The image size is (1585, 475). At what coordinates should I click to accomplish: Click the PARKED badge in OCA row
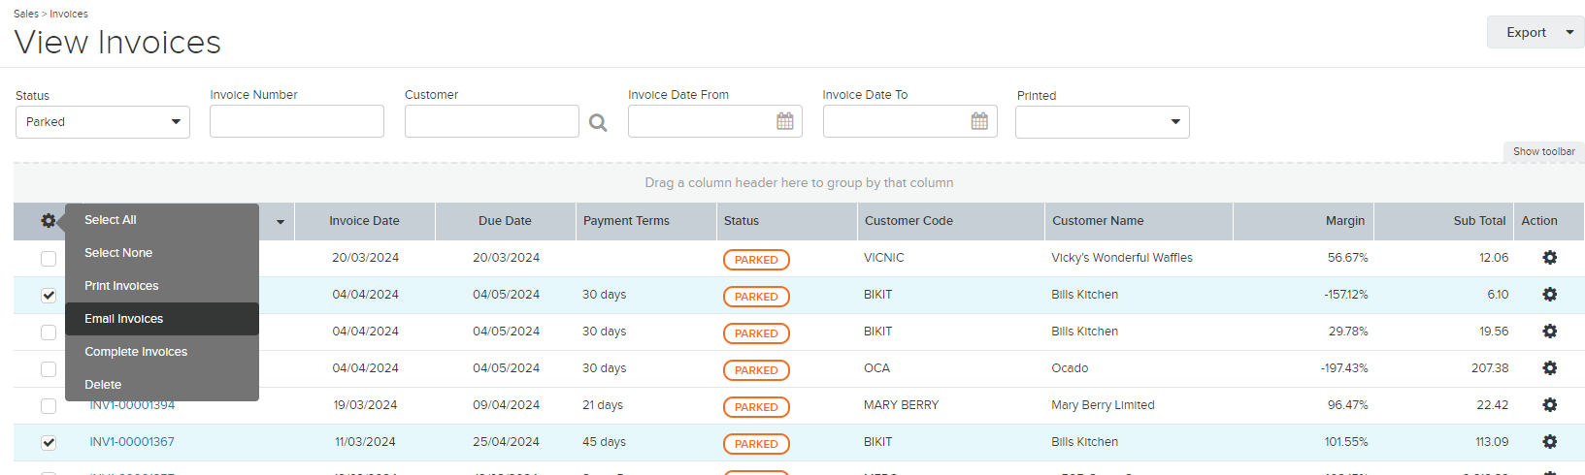point(756,370)
